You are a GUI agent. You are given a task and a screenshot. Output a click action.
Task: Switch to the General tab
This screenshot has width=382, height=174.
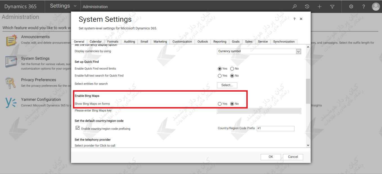pyautogui.click(x=79, y=42)
